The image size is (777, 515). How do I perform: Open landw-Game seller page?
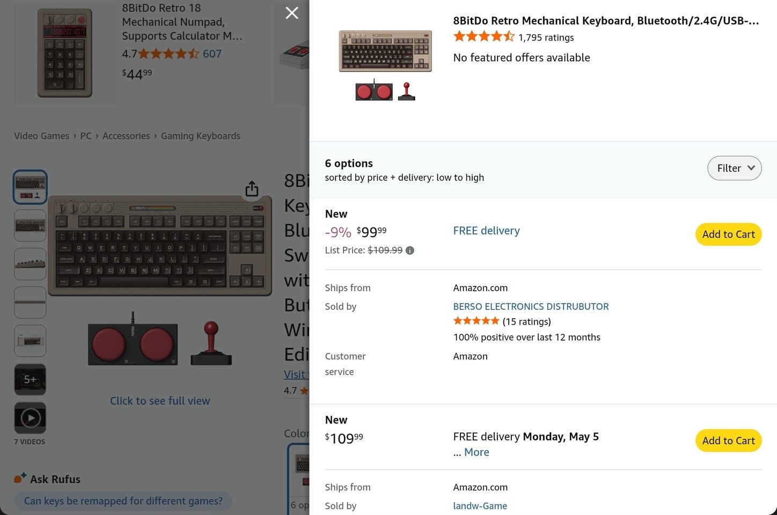coord(480,506)
